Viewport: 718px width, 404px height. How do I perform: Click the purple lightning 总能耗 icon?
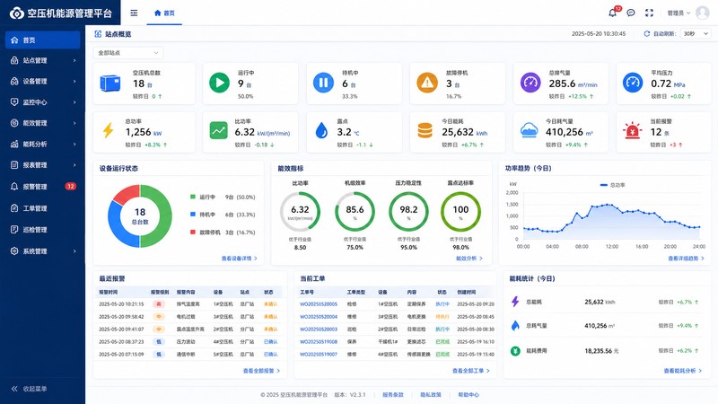click(515, 302)
